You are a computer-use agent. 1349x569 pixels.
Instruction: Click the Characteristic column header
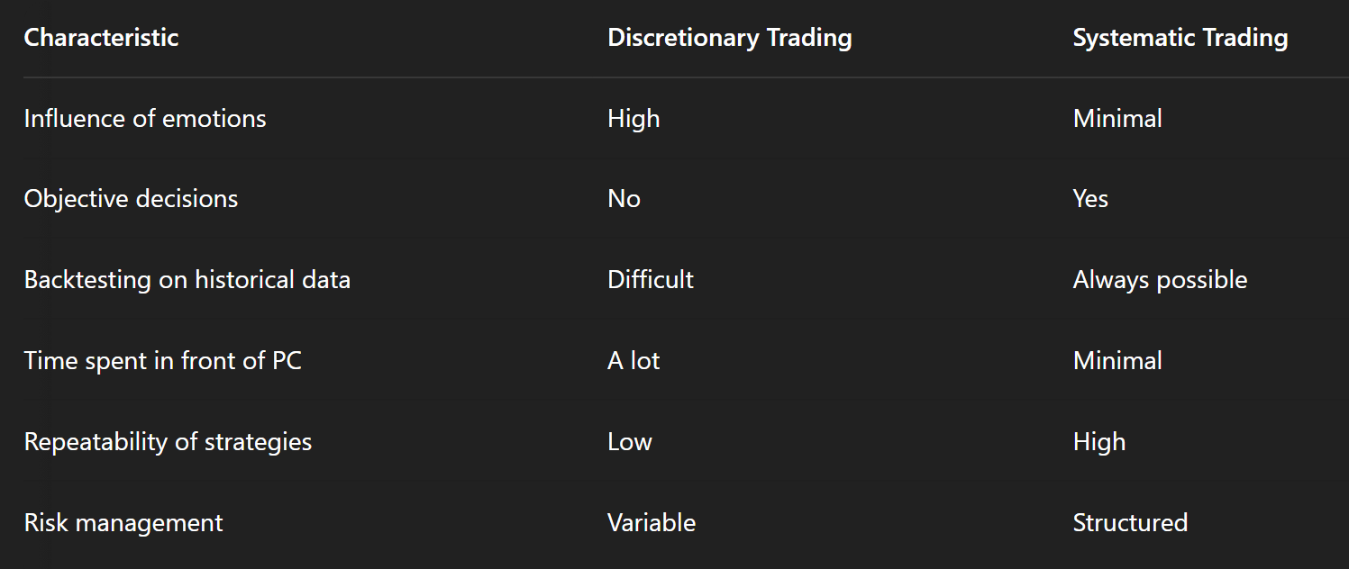[101, 38]
